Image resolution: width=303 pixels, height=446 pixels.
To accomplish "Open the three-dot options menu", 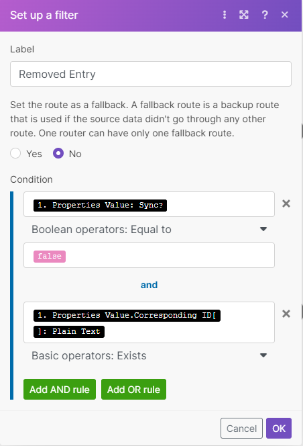I will [225, 15].
